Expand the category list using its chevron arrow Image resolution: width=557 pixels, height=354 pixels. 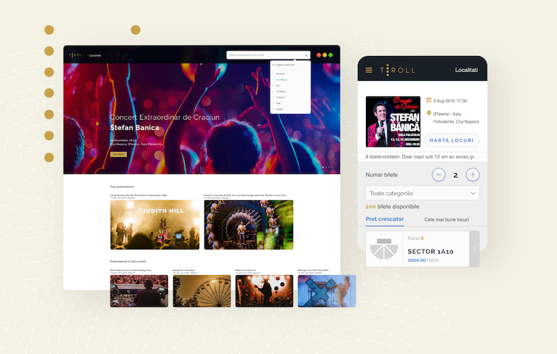pyautogui.click(x=473, y=194)
